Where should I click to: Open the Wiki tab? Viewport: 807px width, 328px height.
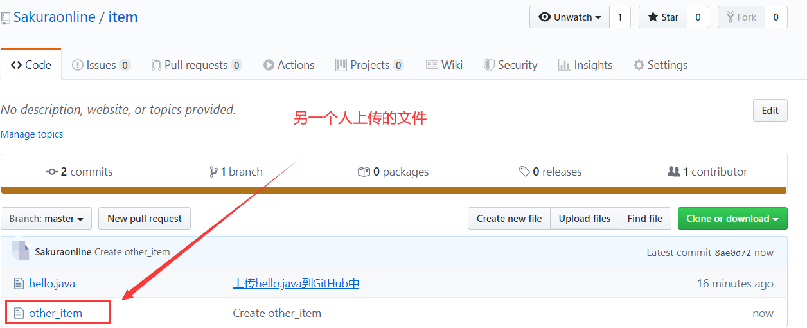point(444,65)
